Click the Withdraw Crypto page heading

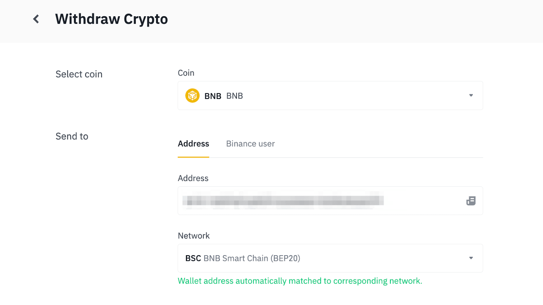click(111, 19)
